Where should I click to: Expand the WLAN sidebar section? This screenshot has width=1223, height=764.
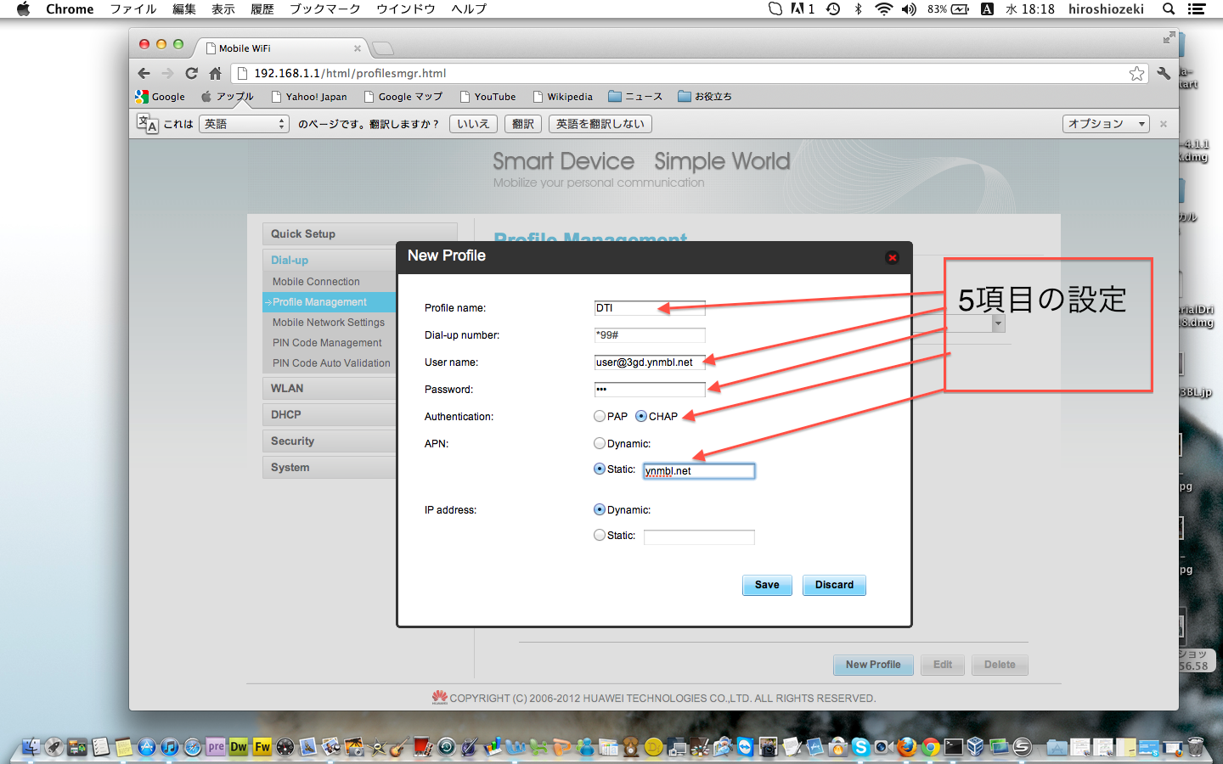click(287, 388)
